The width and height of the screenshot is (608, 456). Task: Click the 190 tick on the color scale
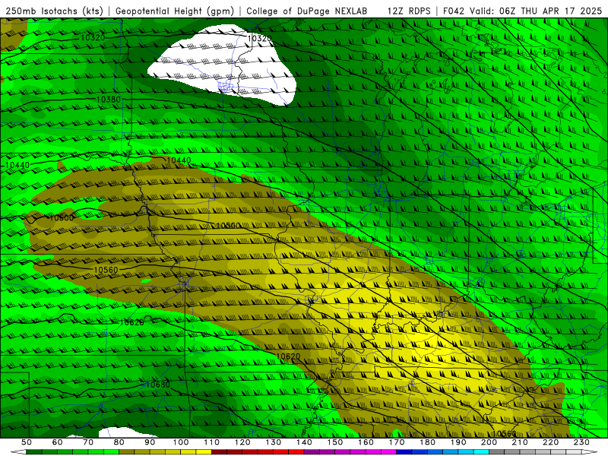tap(458, 442)
